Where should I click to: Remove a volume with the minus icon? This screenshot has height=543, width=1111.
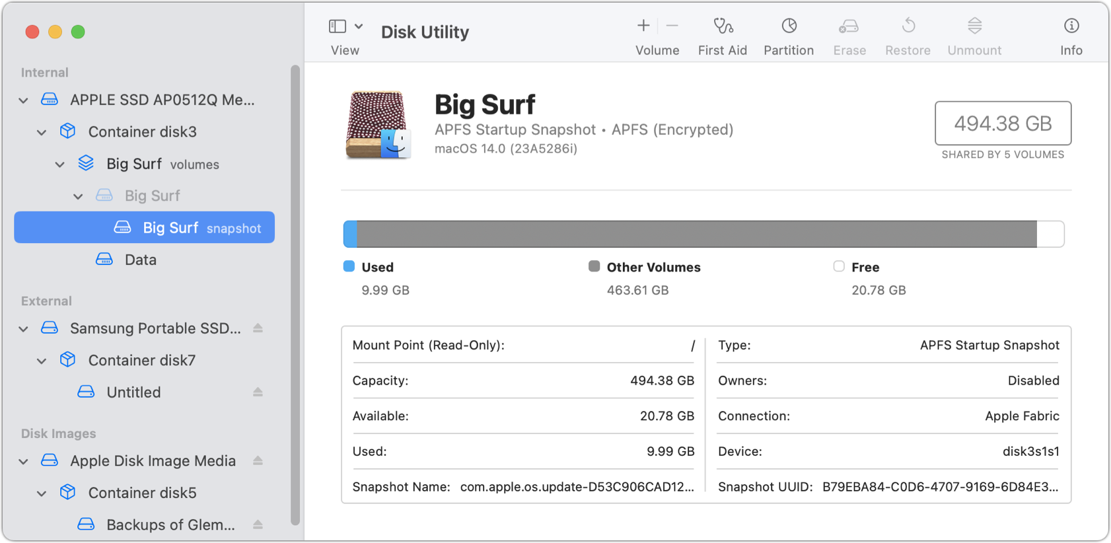pyautogui.click(x=672, y=26)
